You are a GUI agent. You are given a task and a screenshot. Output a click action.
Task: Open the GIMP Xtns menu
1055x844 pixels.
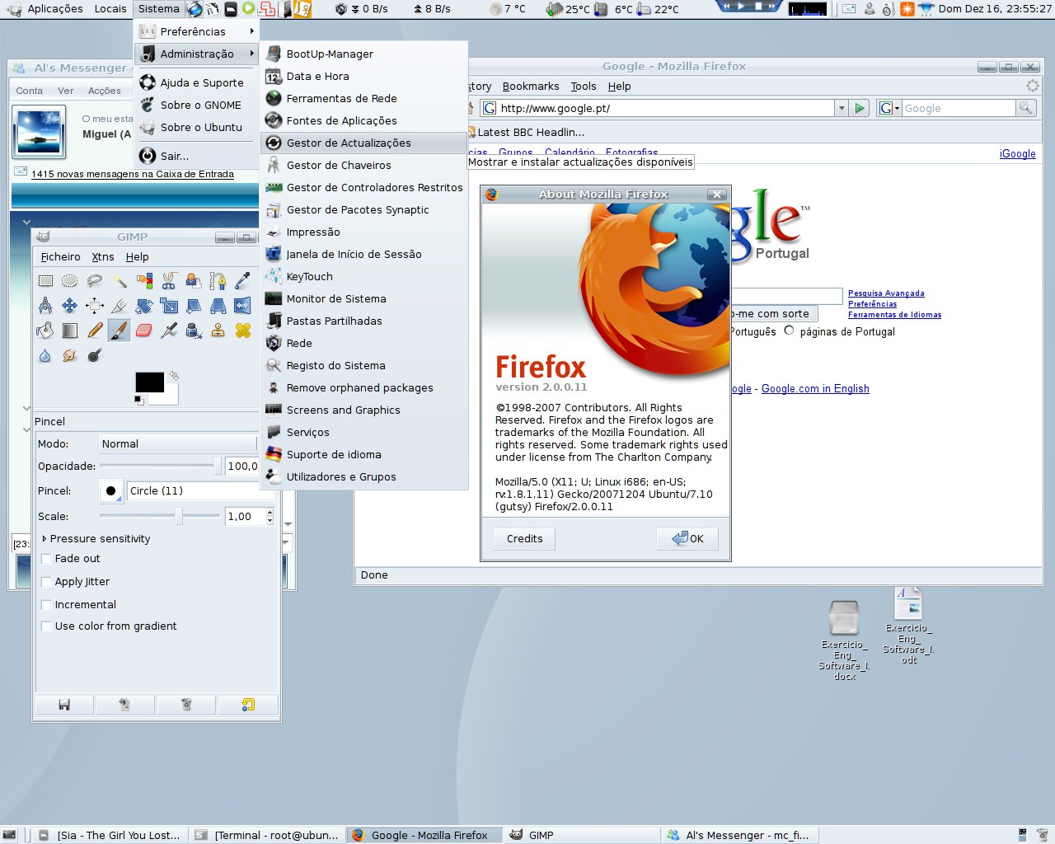click(103, 256)
